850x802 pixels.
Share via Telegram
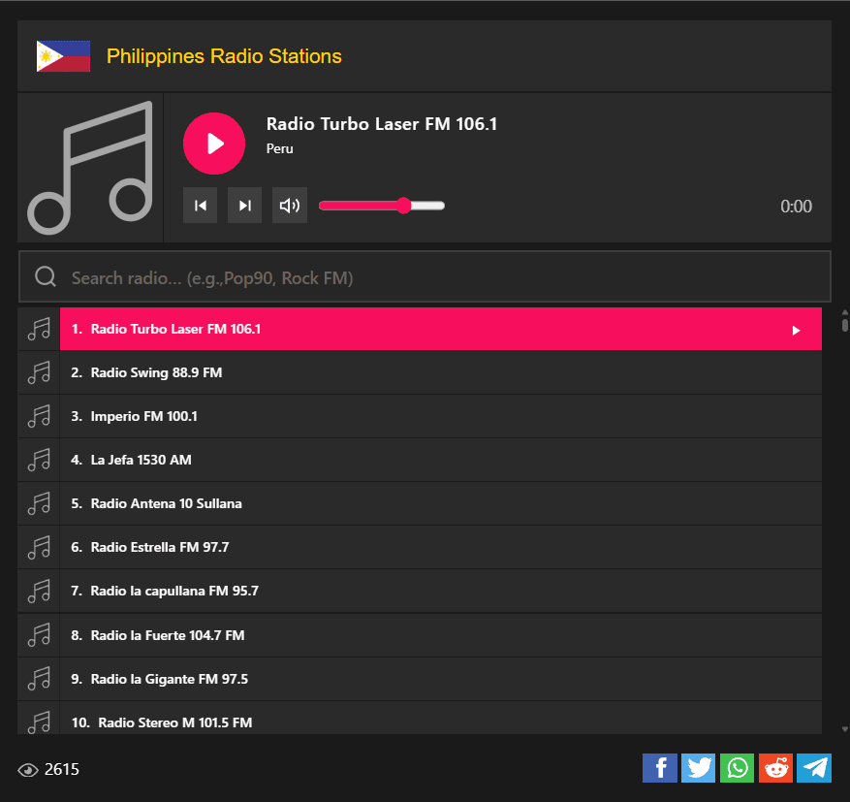click(x=814, y=768)
